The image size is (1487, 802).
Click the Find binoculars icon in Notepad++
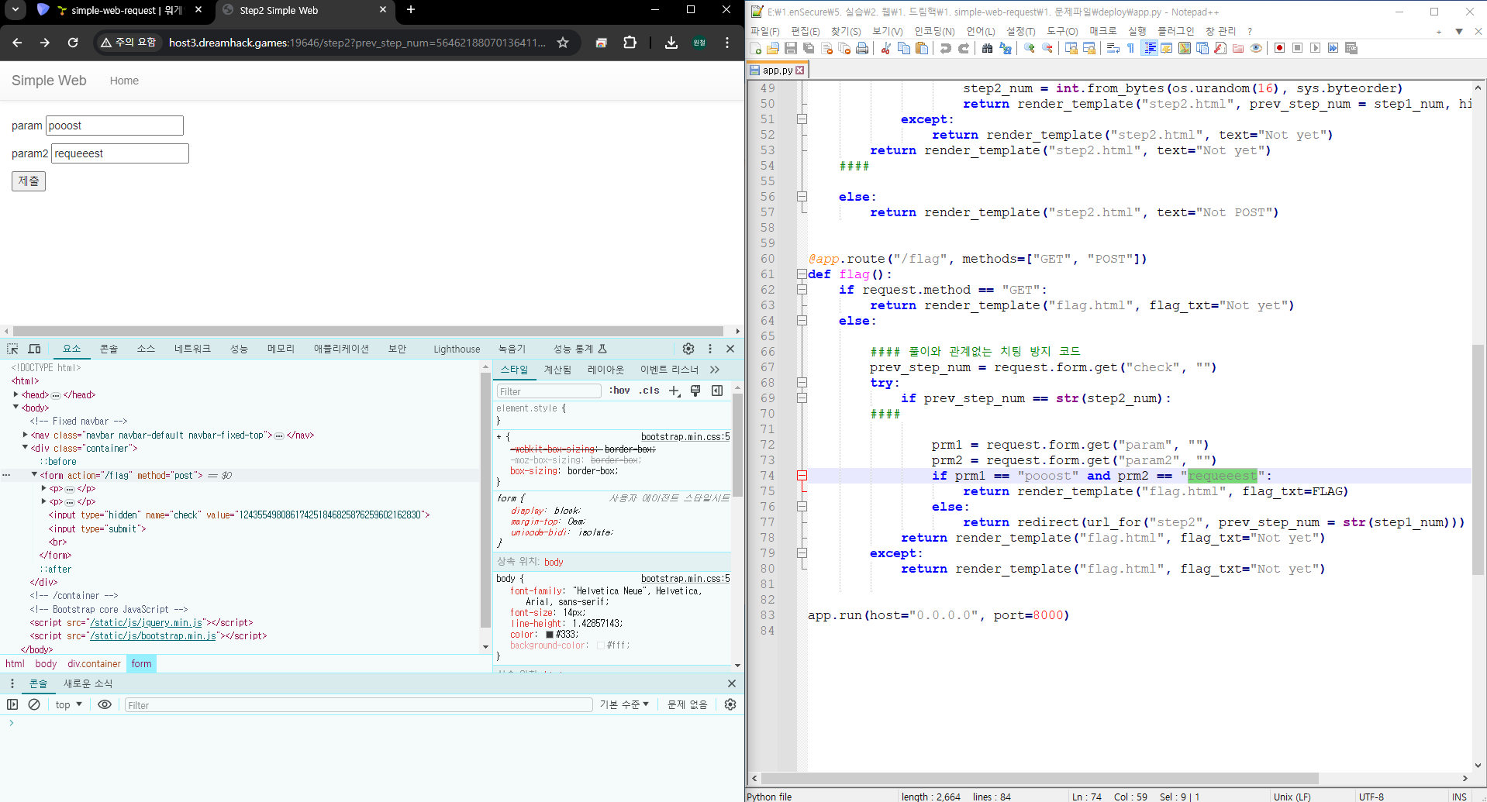pyautogui.click(x=987, y=48)
